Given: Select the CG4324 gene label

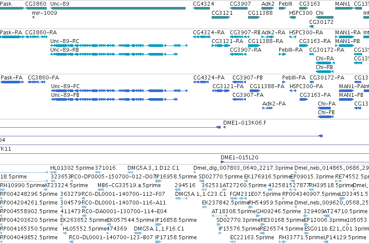Looking at the screenshot, I should (203, 4).
